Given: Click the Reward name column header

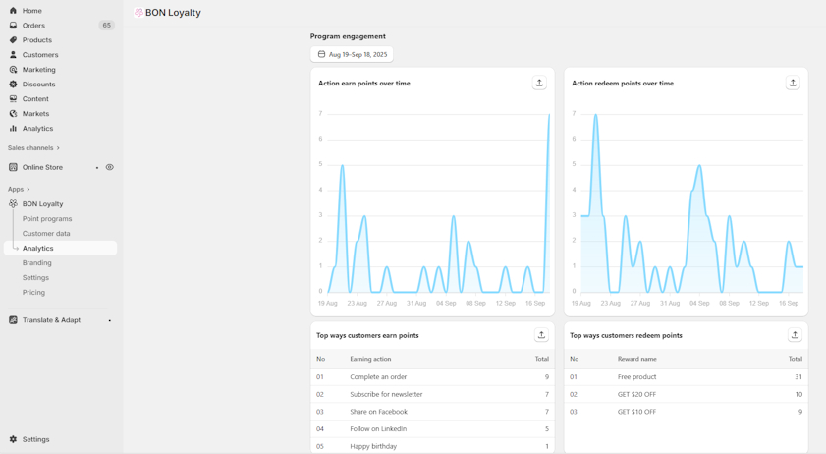Looking at the screenshot, I should tap(636, 359).
